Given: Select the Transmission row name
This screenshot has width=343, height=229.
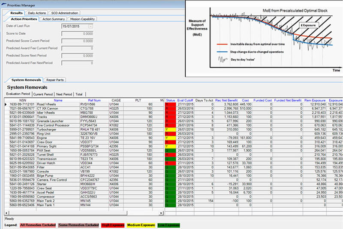Looking at the screenshot, I should point(47,159).
